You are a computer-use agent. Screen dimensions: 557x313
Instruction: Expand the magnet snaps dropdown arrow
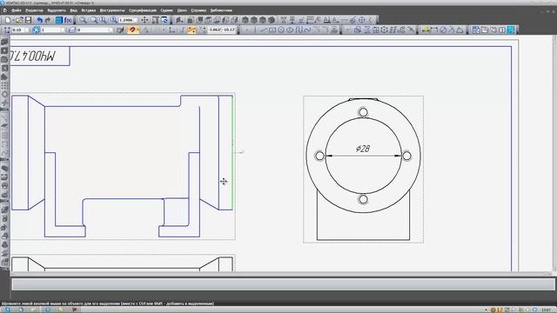tap(138, 30)
